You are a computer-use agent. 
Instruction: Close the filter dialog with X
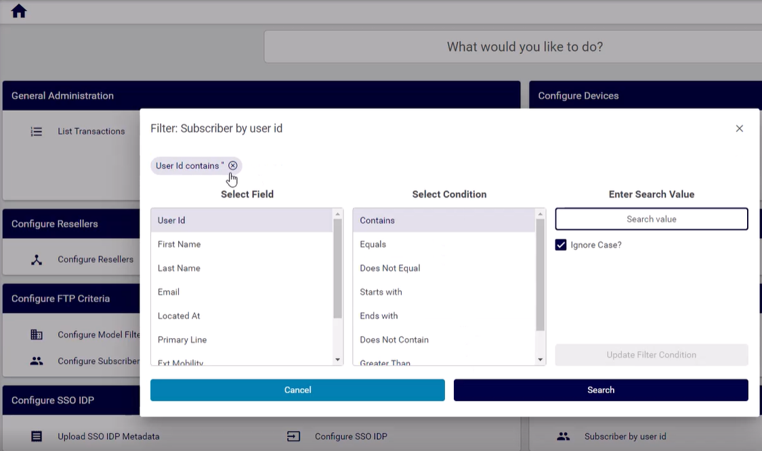[x=739, y=128]
